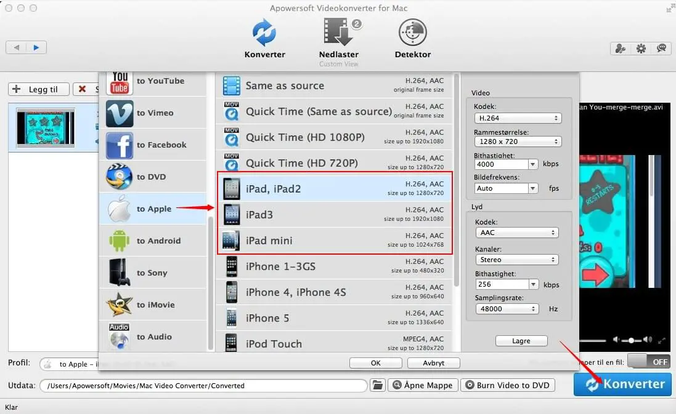Open the Detektor tab
Viewport: 676px width, 414px height.
click(x=413, y=39)
